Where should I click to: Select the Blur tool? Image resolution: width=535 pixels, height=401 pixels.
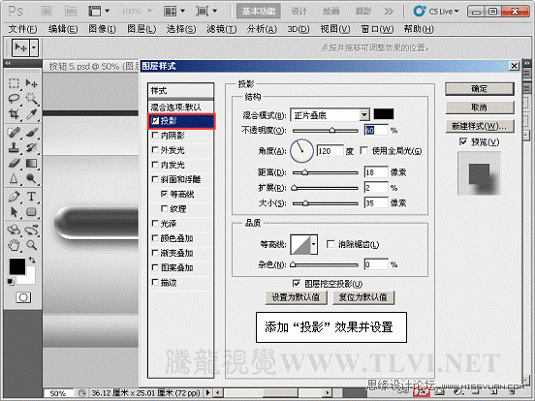[x=14, y=178]
